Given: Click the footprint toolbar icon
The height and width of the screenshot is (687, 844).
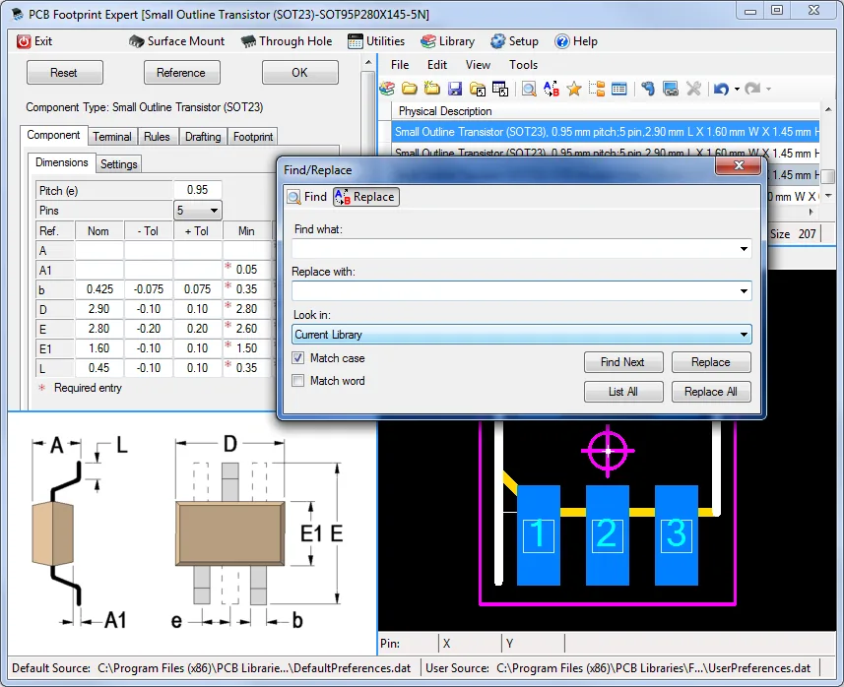Looking at the screenshot, I should point(648,89).
